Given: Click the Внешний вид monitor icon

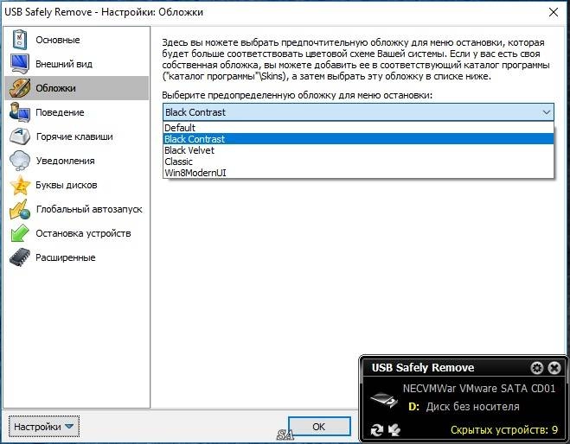Looking at the screenshot, I should (20, 64).
